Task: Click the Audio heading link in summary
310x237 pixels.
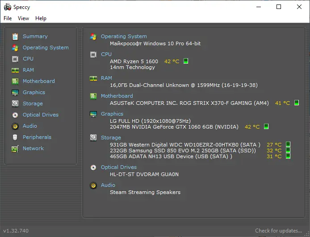Action: (108, 185)
